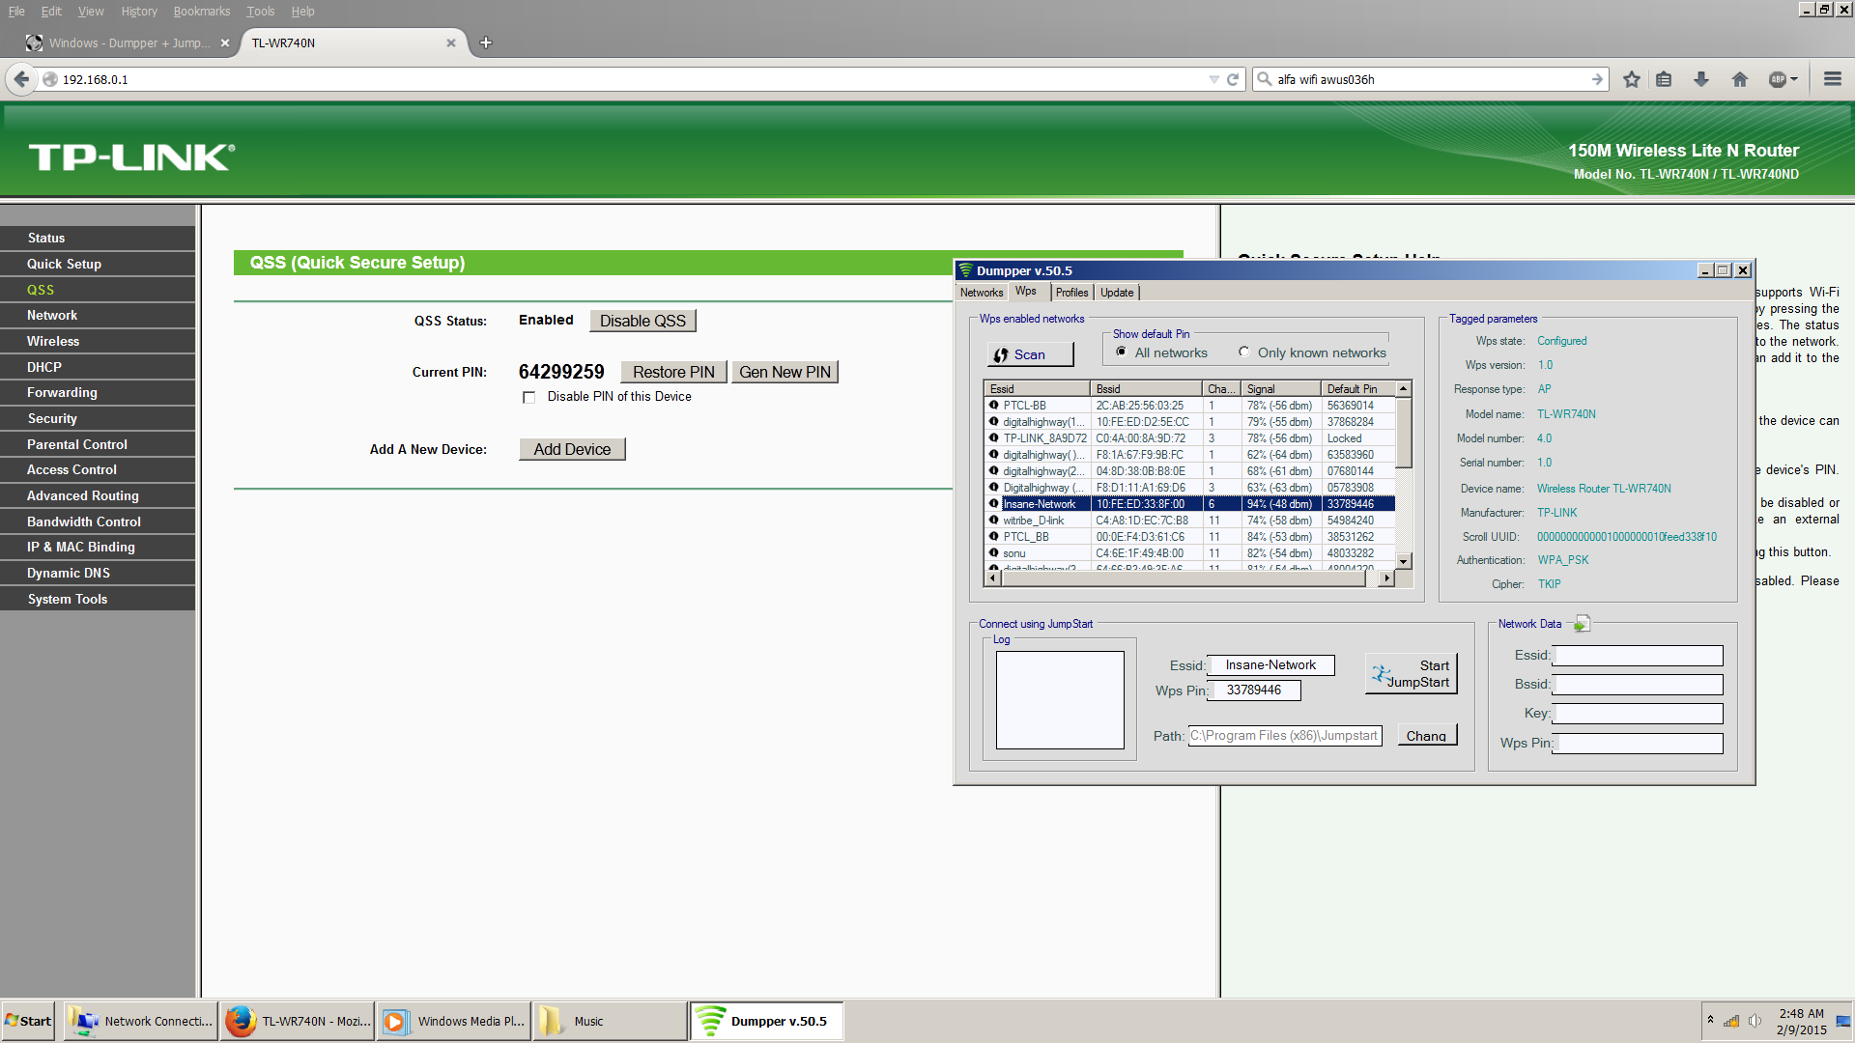Click the network list scroll-up arrow
Image resolution: width=1855 pixels, height=1043 pixels.
coord(1404,388)
